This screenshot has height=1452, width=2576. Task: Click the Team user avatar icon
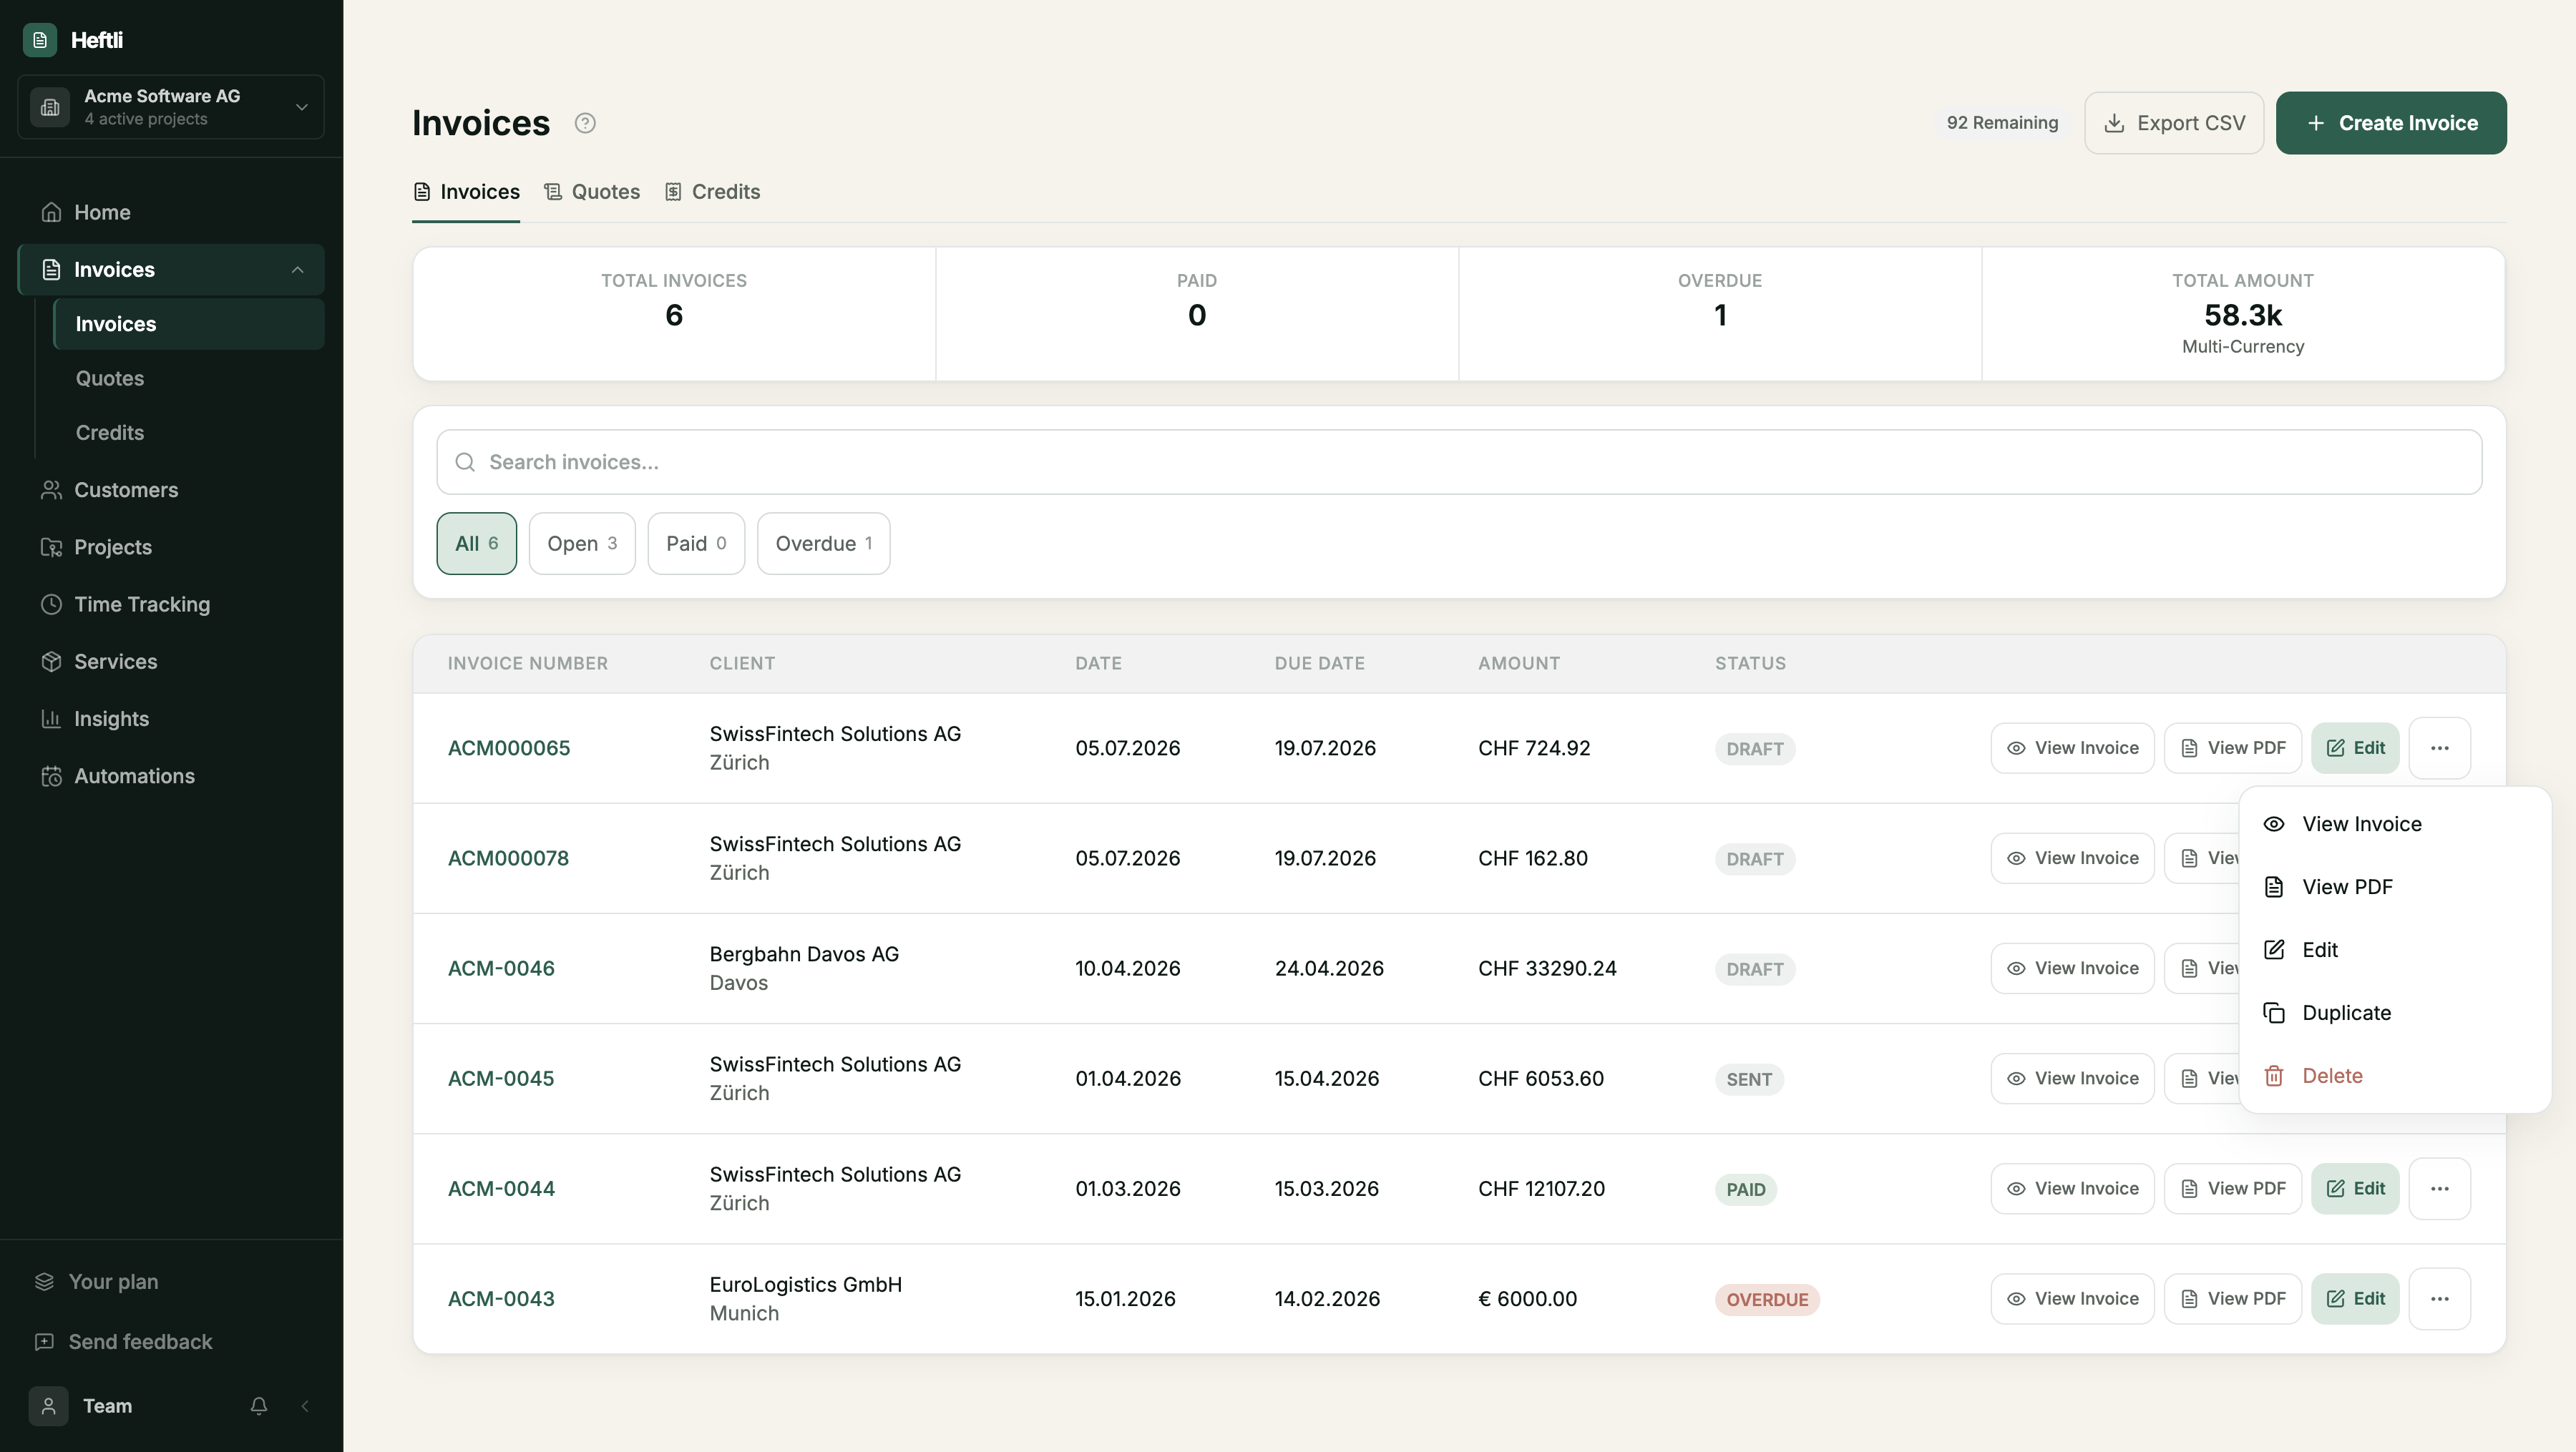click(x=48, y=1405)
